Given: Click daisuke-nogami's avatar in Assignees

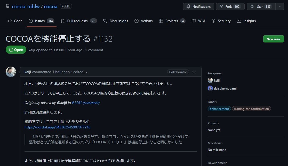Looking at the screenshot, I should [x=210, y=88].
